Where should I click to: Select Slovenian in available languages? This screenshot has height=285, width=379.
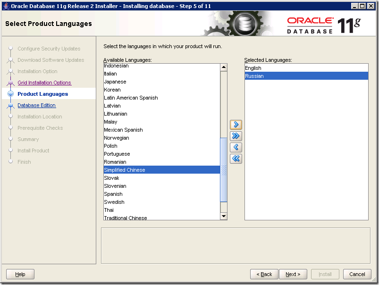162,186
